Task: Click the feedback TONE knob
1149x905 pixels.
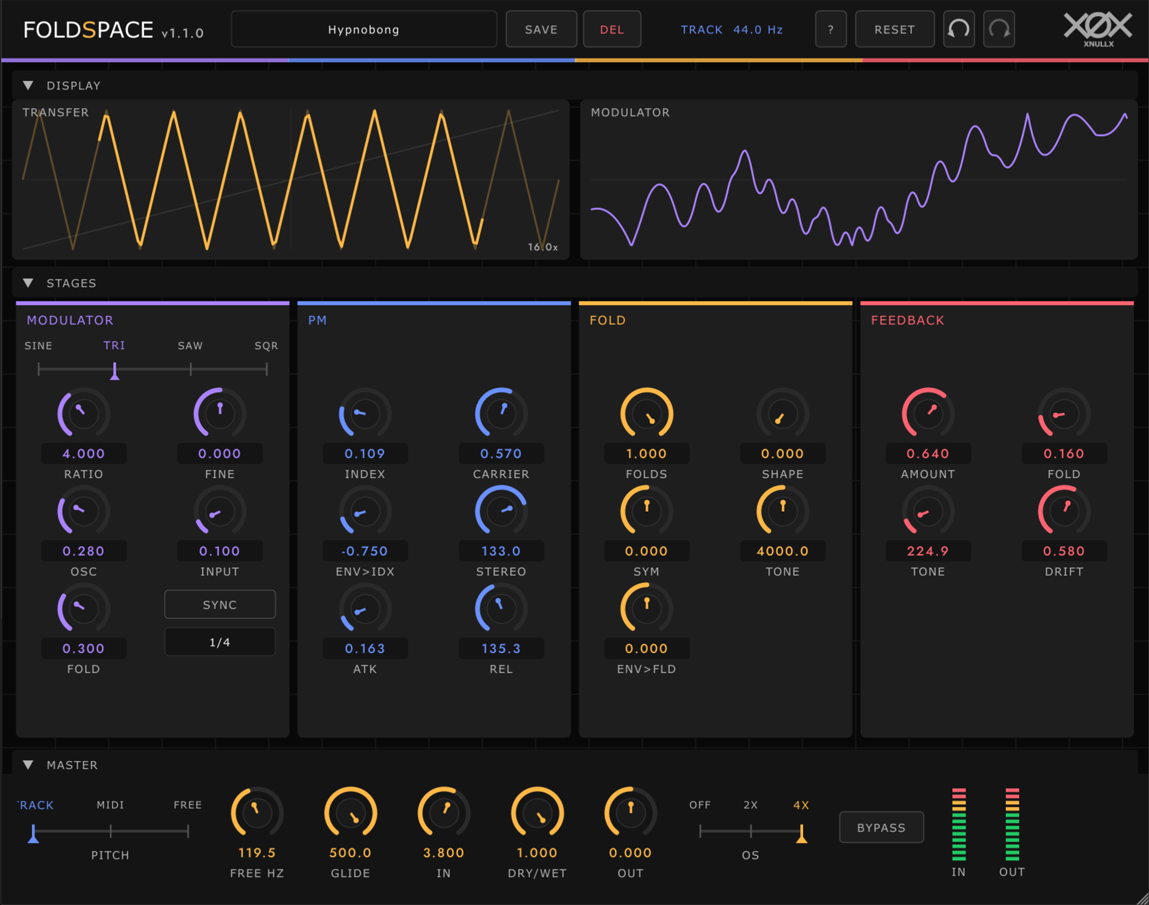Action: pos(928,511)
